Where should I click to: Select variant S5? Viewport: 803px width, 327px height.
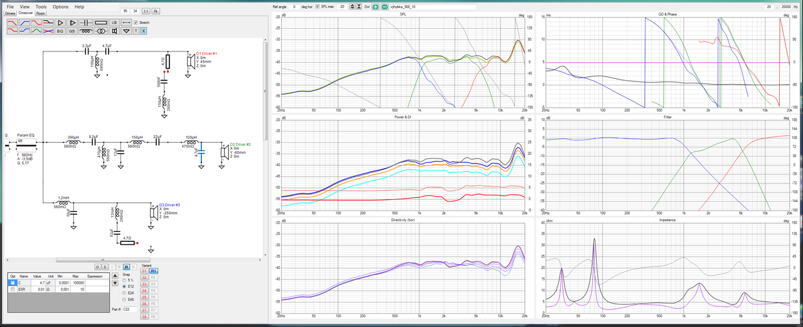(x=144, y=297)
